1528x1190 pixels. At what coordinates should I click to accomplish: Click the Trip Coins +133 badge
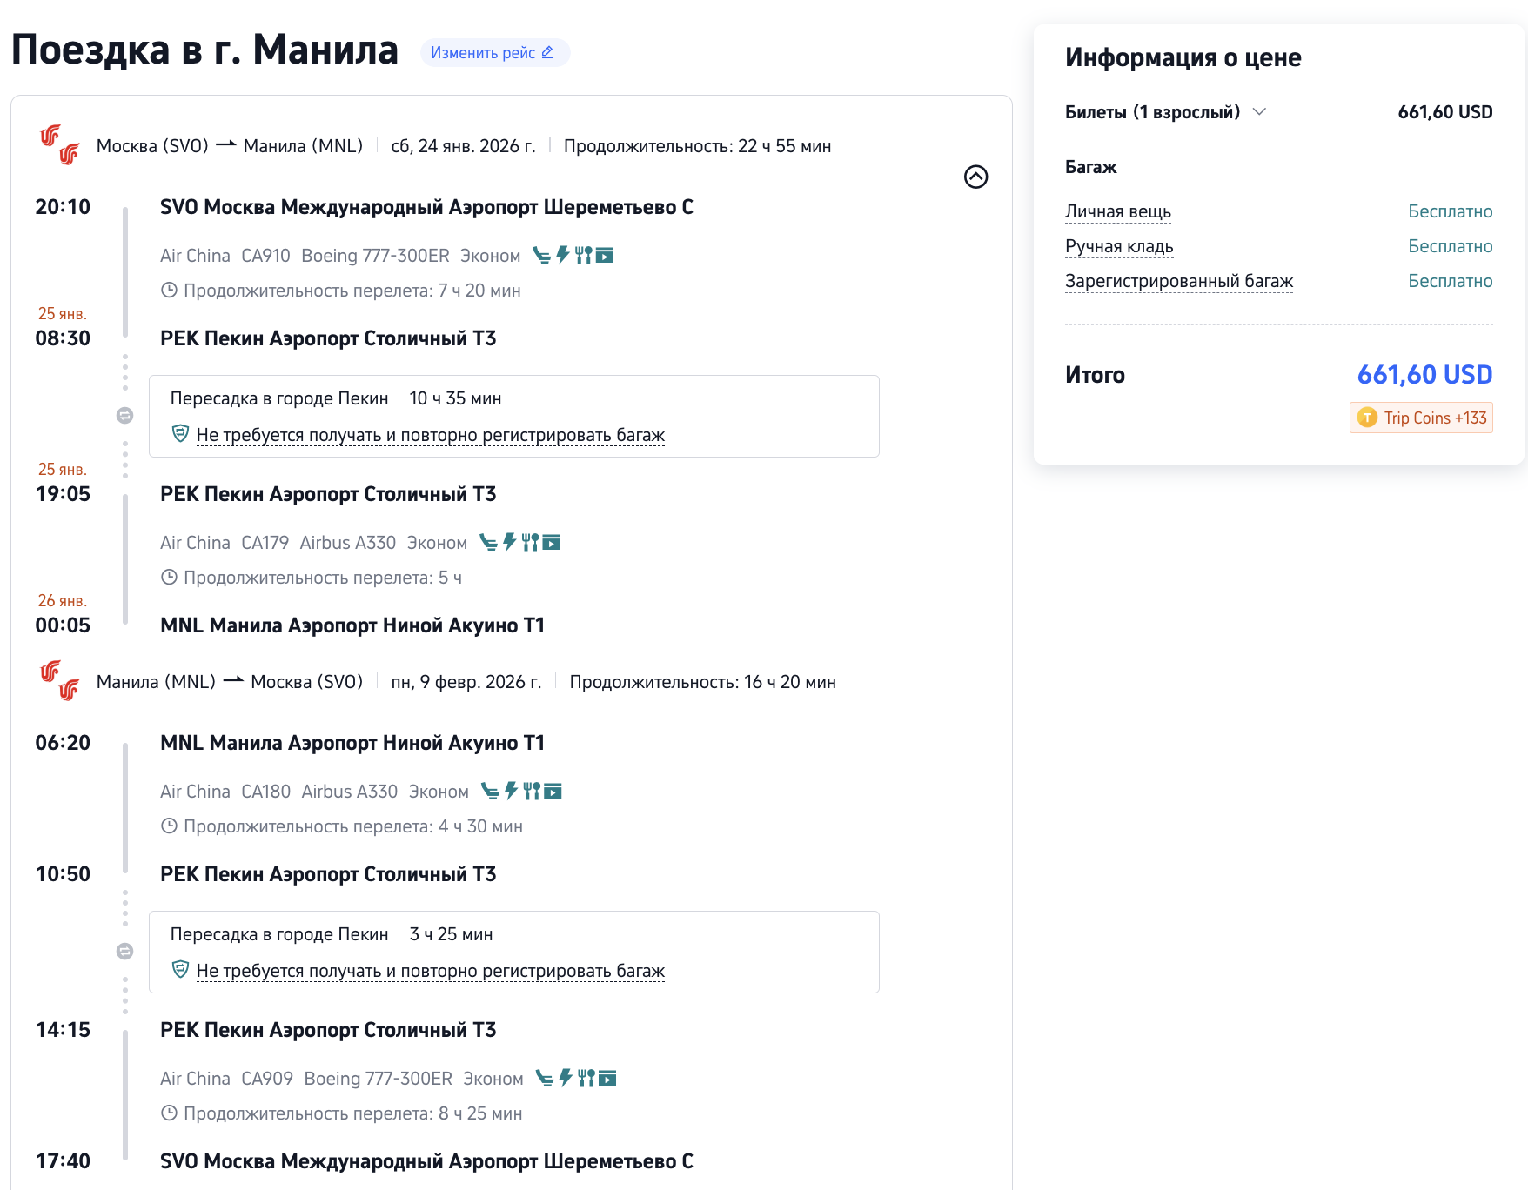pyautogui.click(x=1421, y=418)
